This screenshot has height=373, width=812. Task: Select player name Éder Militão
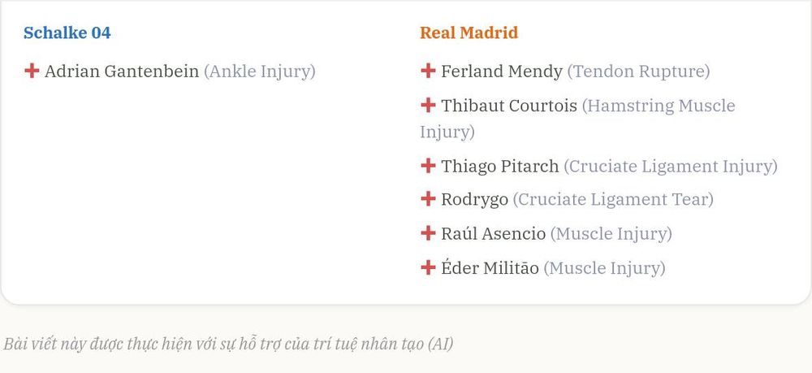[x=490, y=268]
